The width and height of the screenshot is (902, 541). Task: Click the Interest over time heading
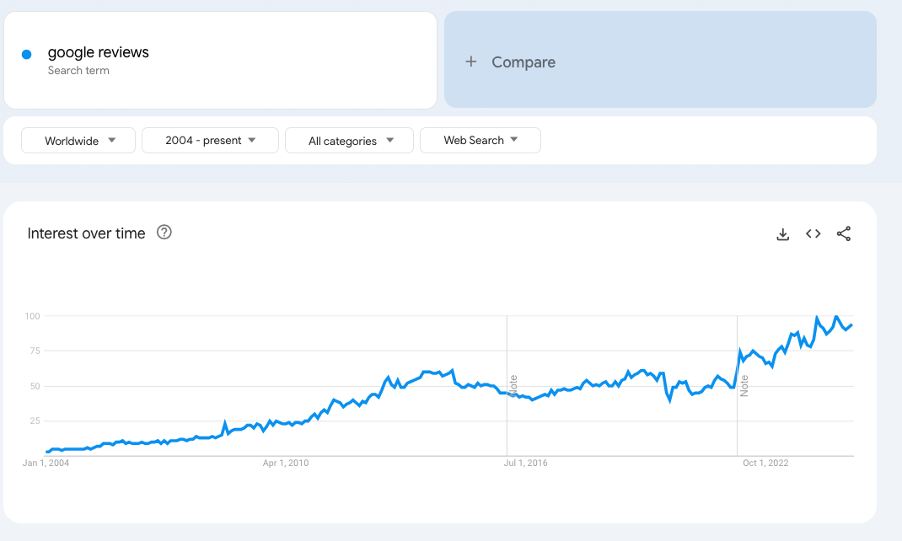86,233
